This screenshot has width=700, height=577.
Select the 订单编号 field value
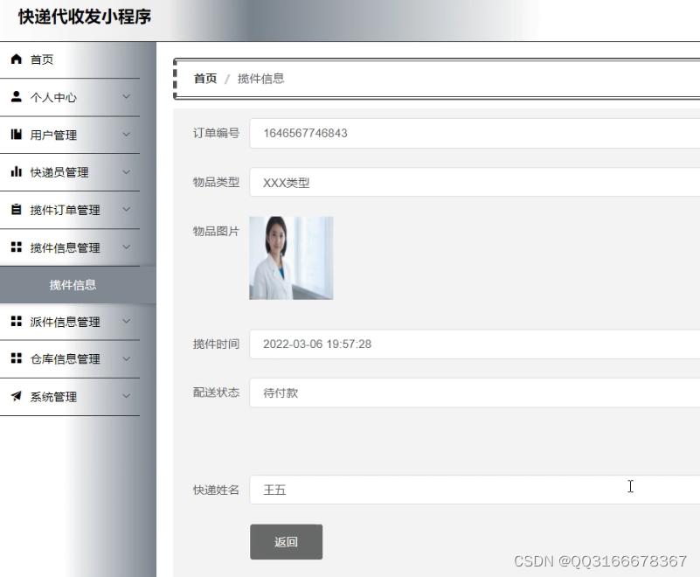pos(393,133)
